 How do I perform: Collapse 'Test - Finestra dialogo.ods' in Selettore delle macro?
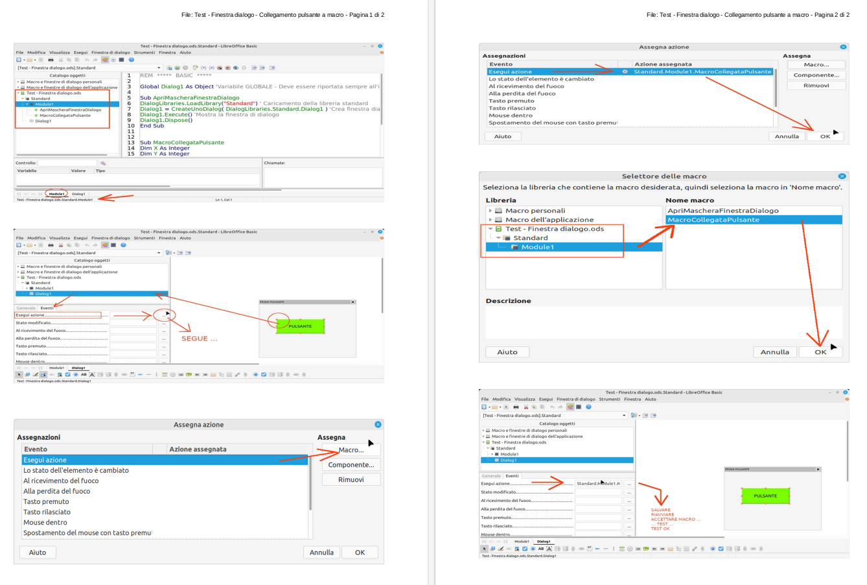tap(491, 229)
